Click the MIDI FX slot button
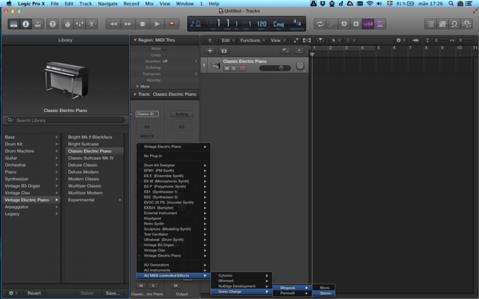This screenshot has width=479, height=299. (x=147, y=136)
